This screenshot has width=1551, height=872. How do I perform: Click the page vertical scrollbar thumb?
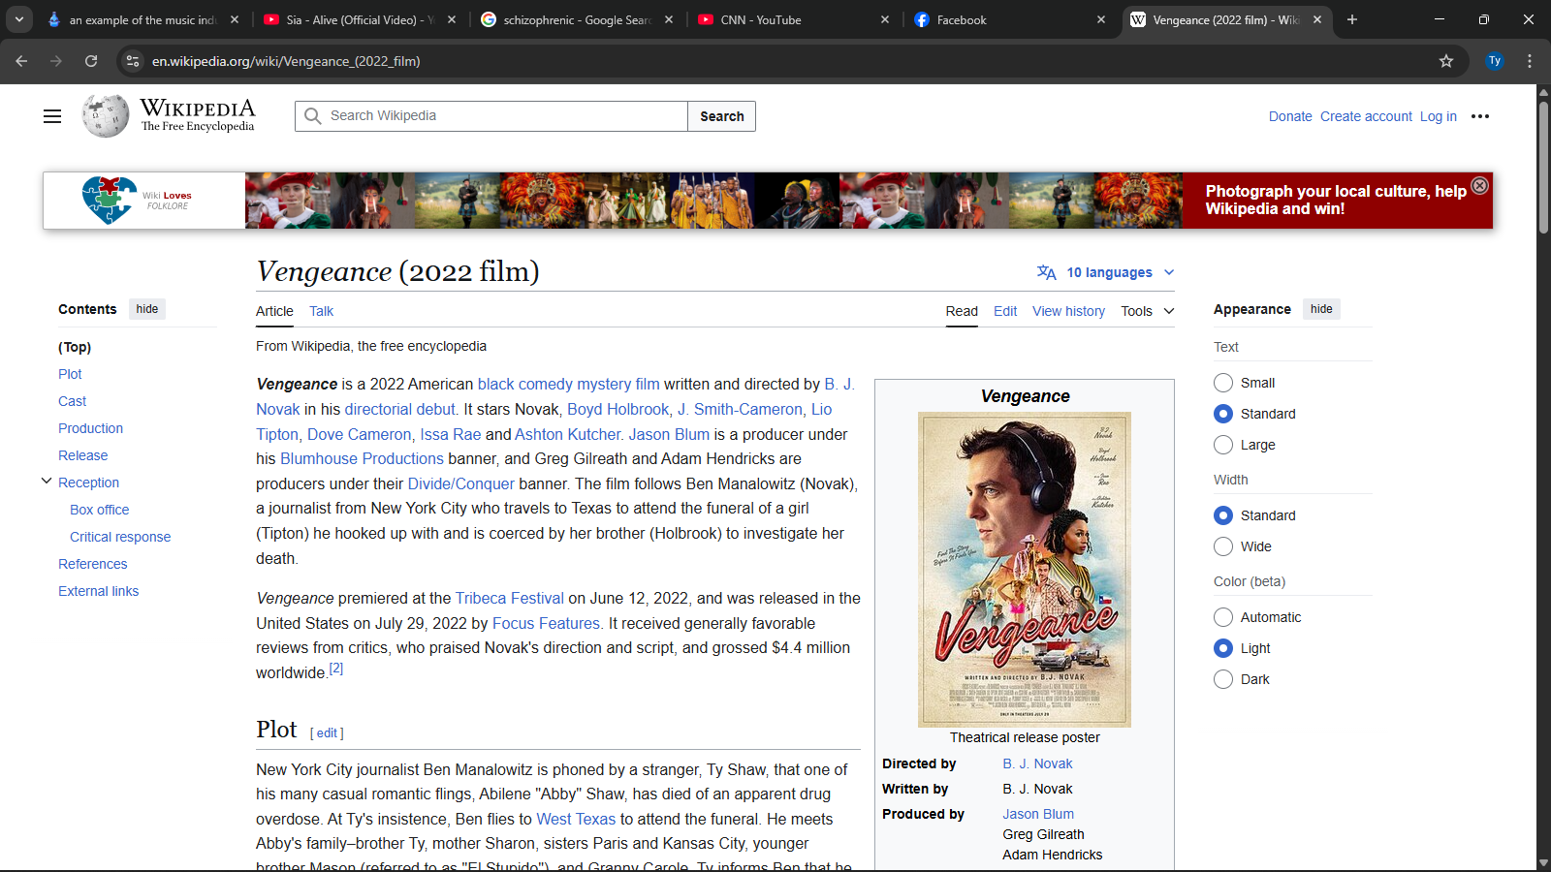point(1543,167)
